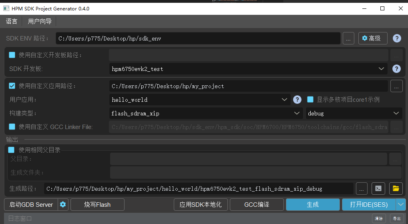
Task: Open GDB Server settings gear
Action: click(63, 205)
